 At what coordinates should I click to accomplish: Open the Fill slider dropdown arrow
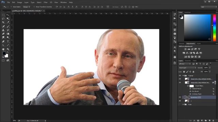coord(210,72)
